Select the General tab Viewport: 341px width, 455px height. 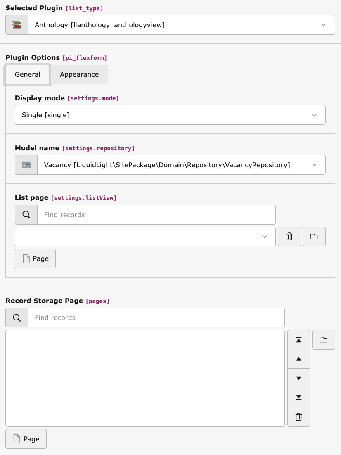tap(27, 74)
